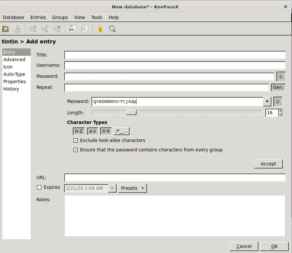Accept the generated password
The height and width of the screenshot is (253, 292).
pyautogui.click(x=268, y=164)
